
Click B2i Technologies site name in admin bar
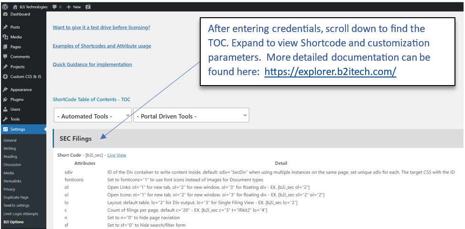[x=33, y=7]
